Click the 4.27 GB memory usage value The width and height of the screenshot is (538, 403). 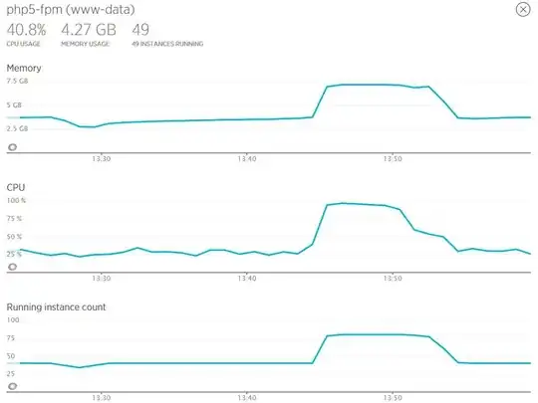pyautogui.click(x=89, y=30)
